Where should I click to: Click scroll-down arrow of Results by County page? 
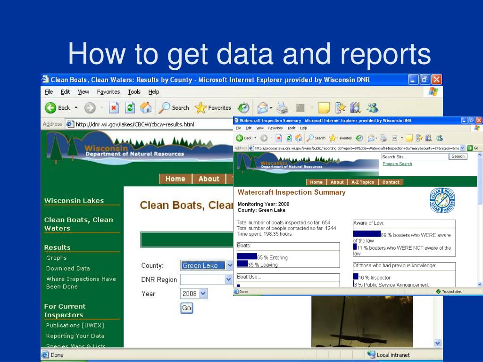pos(438,343)
